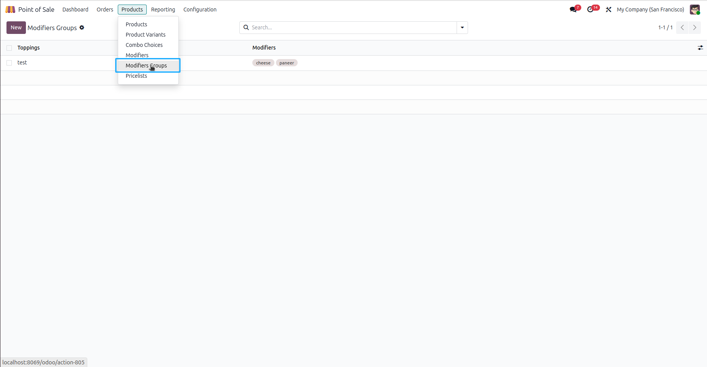
Task: Switch company My Company (San Francisco)
Action: [650, 10]
